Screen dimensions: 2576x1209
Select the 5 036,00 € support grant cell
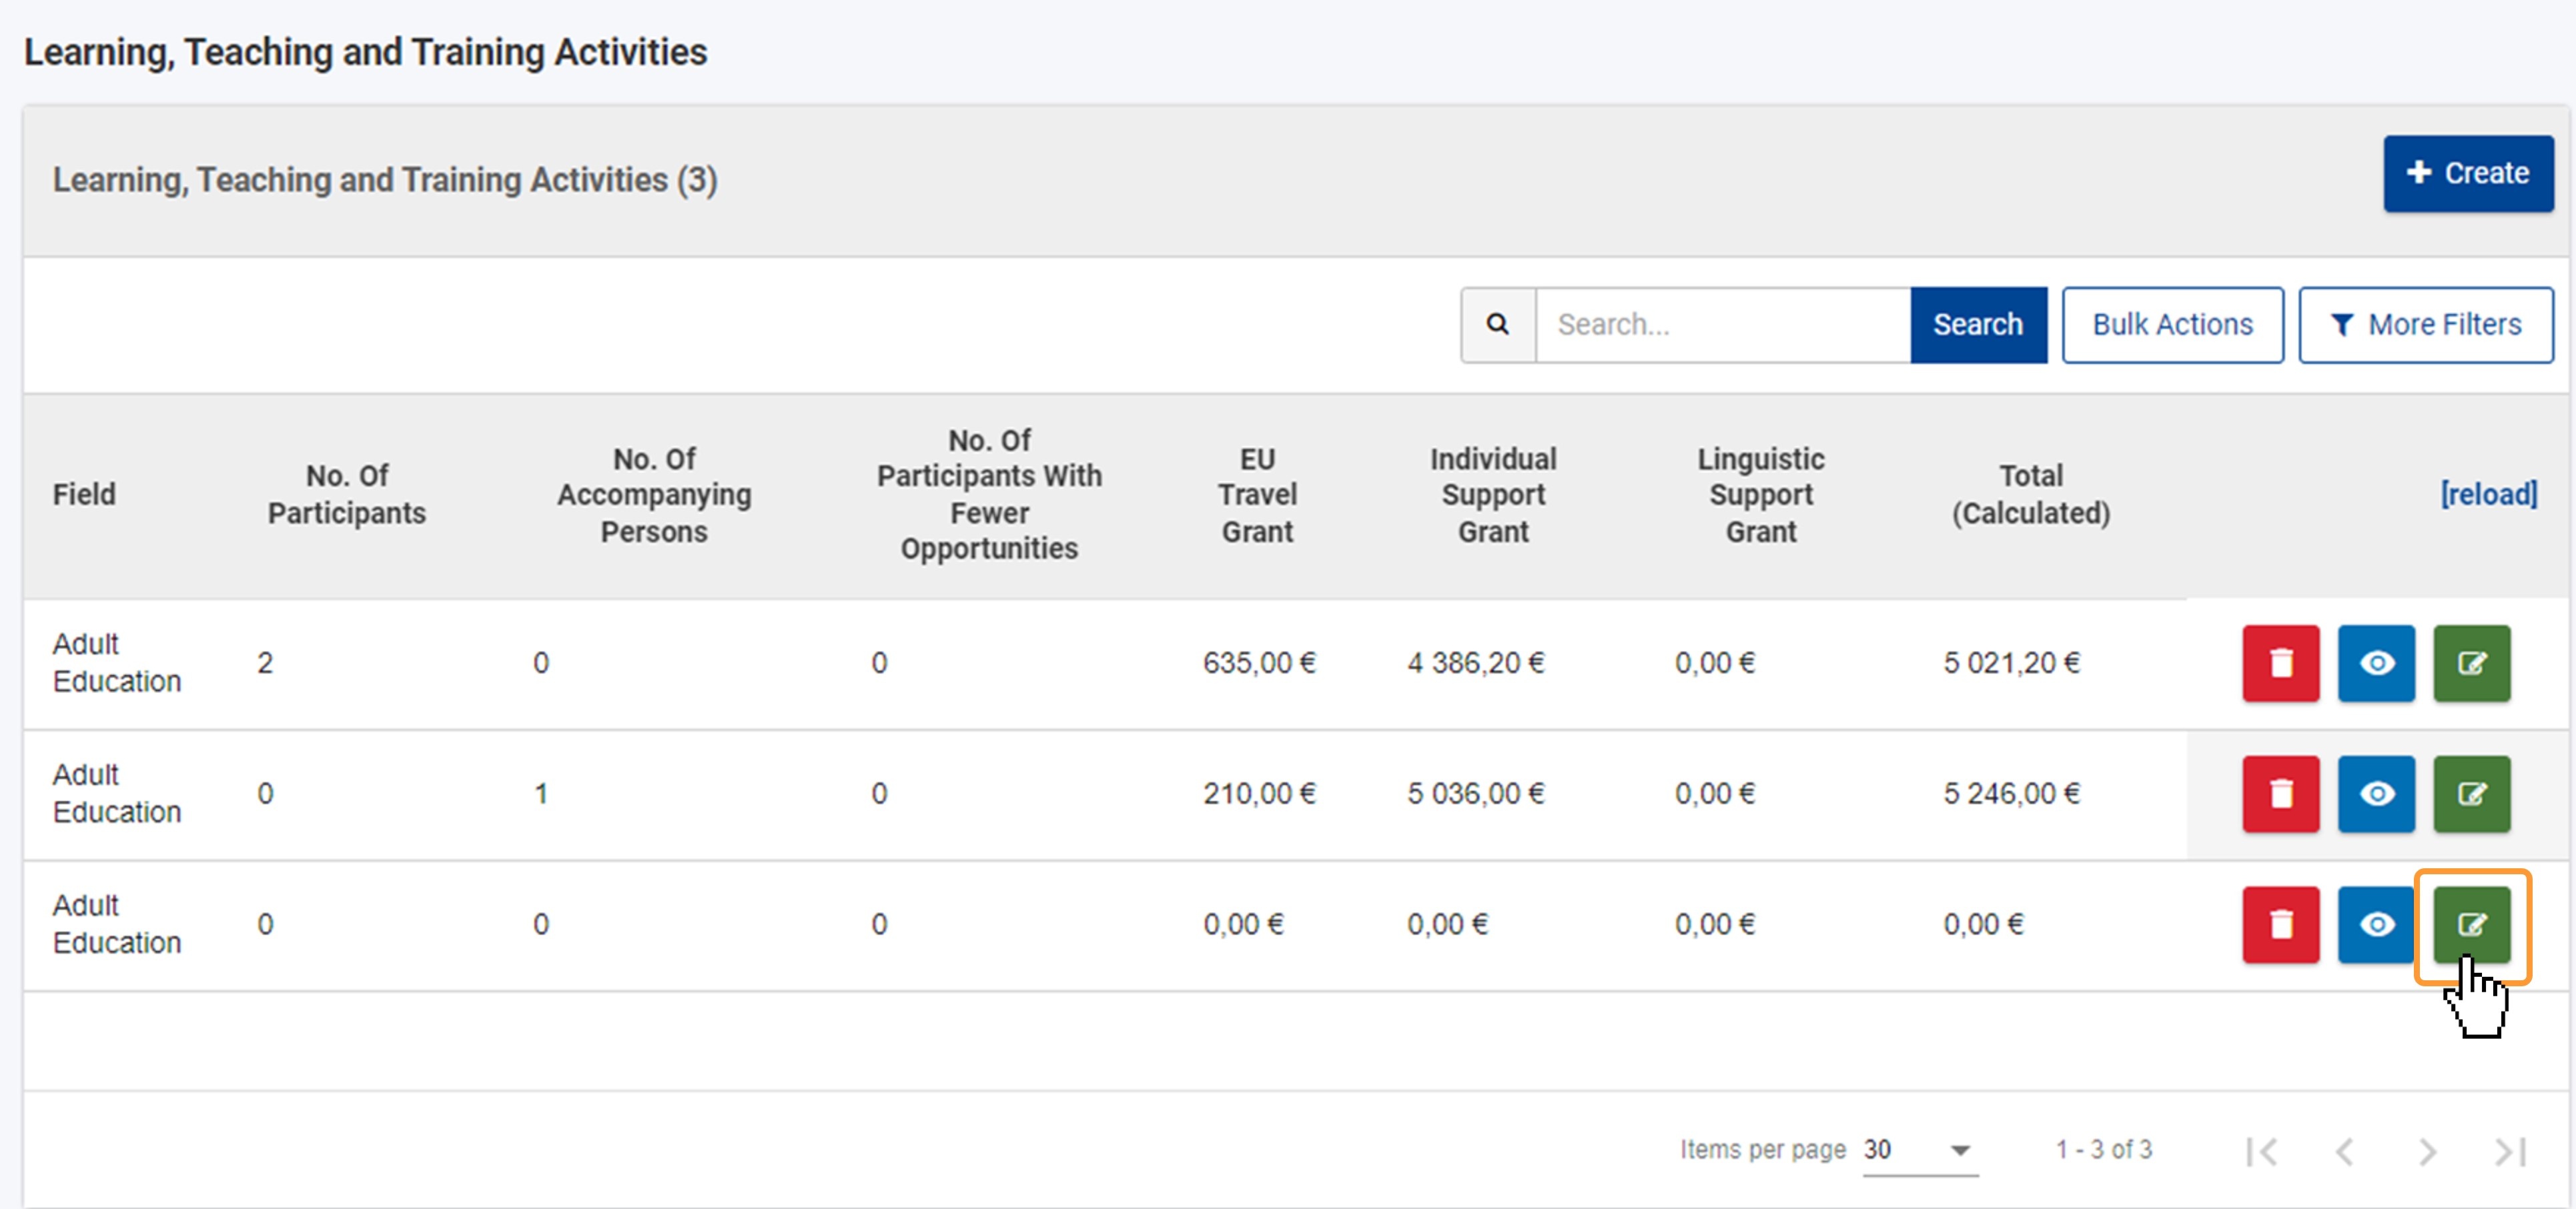click(1475, 794)
